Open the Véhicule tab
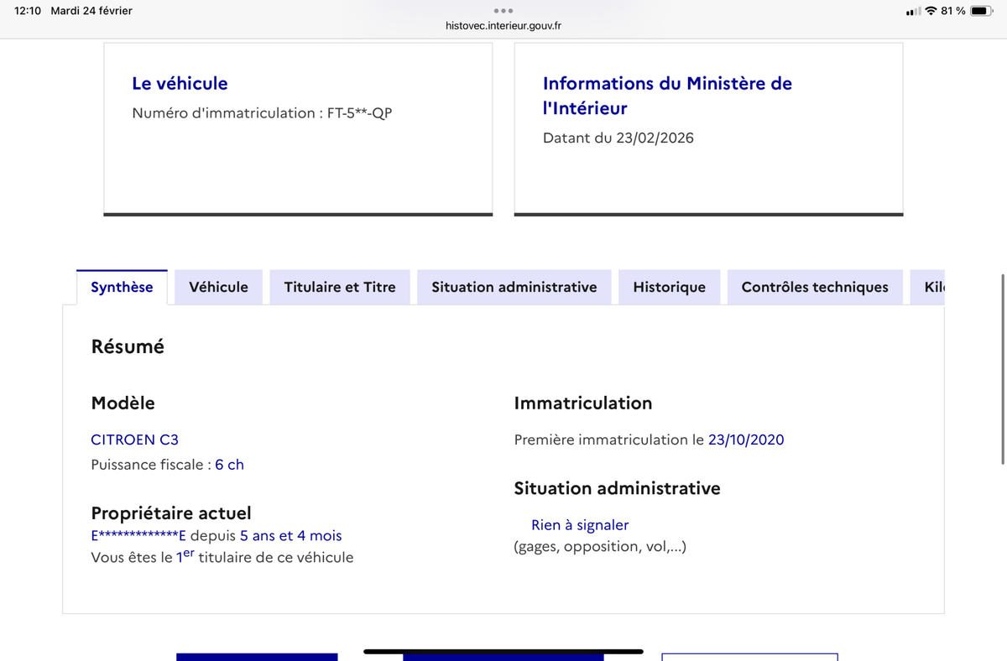 click(x=218, y=287)
